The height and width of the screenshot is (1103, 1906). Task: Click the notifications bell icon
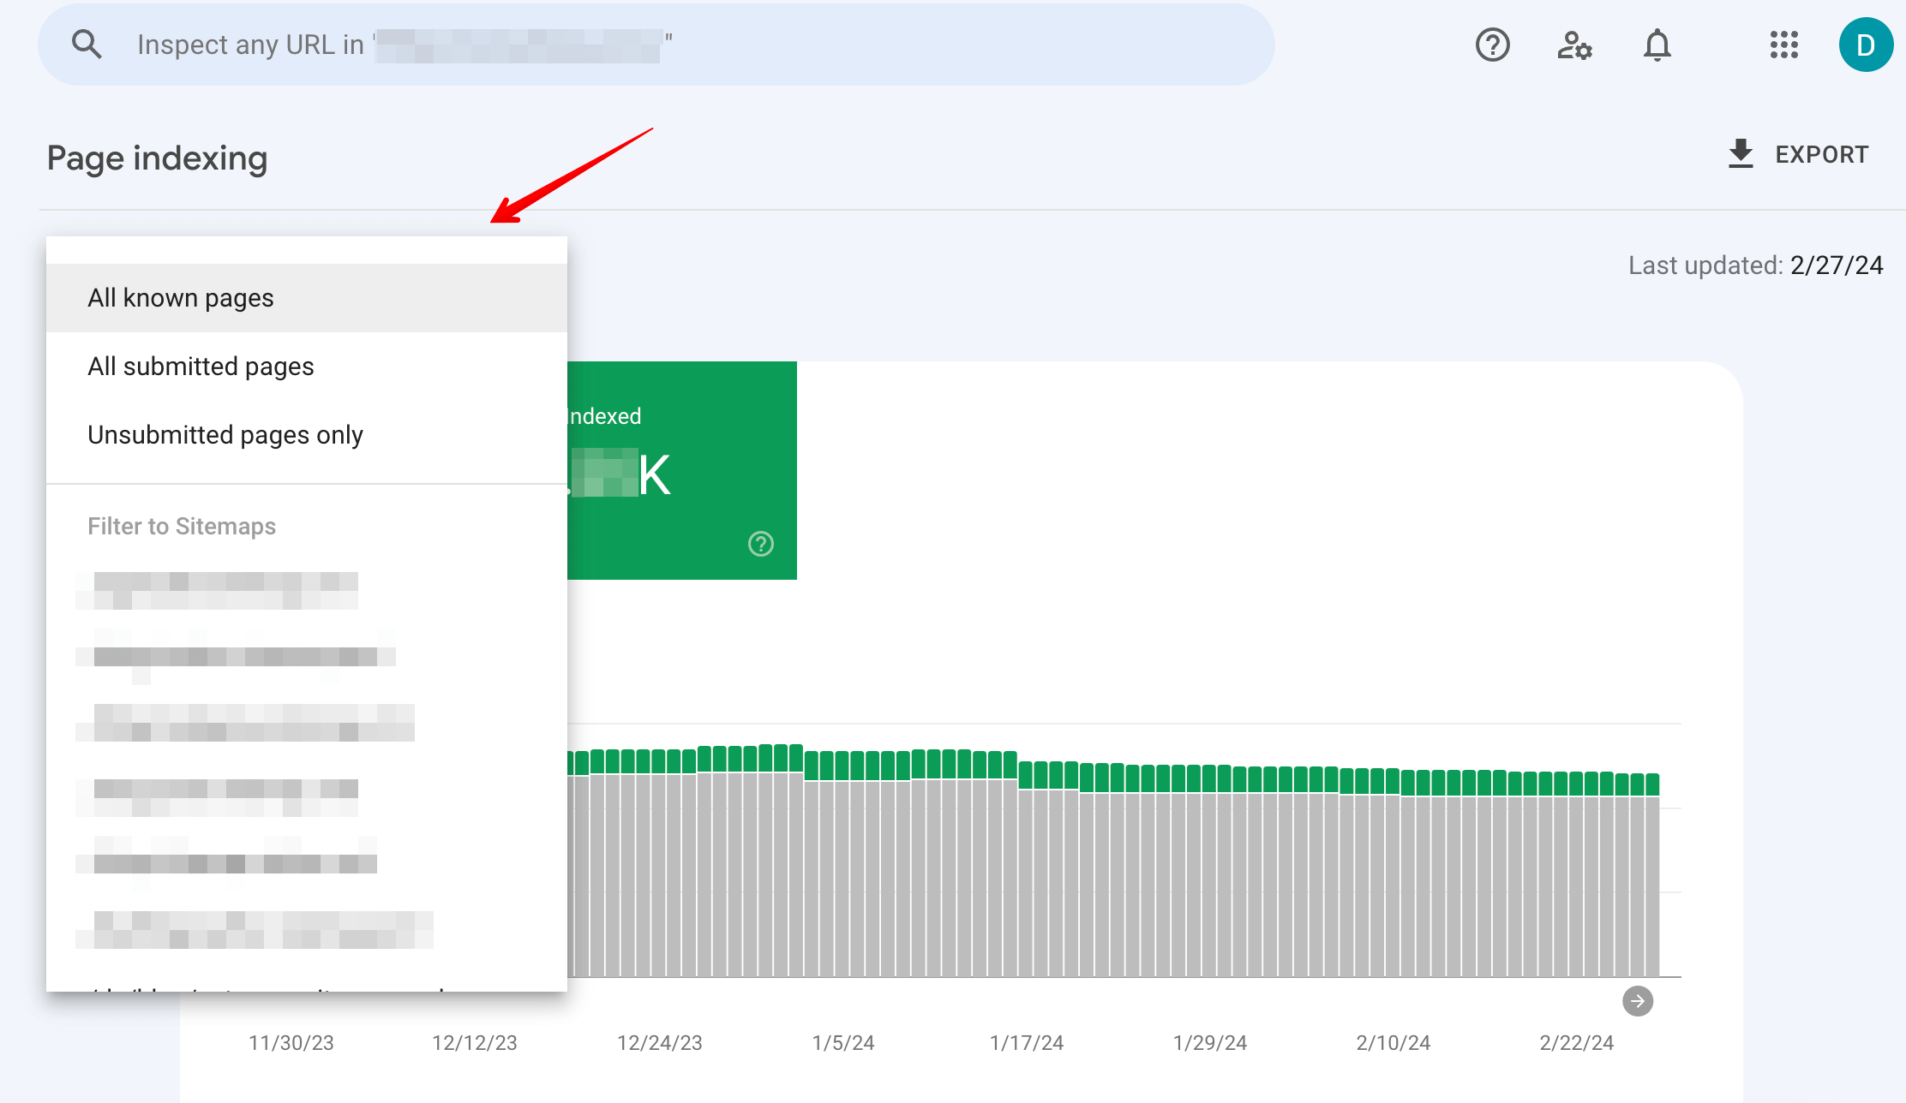1657,45
